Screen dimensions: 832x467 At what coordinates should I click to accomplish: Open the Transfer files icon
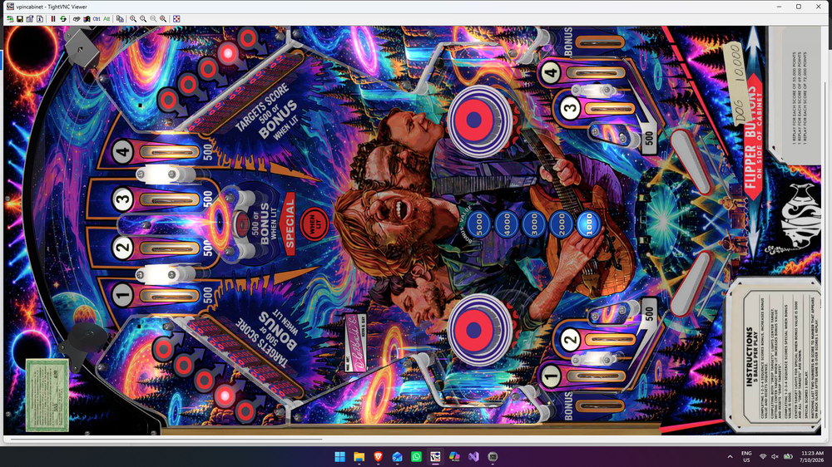click(x=120, y=18)
